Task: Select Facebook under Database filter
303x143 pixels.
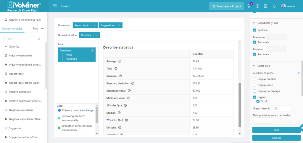Action: 71,59
